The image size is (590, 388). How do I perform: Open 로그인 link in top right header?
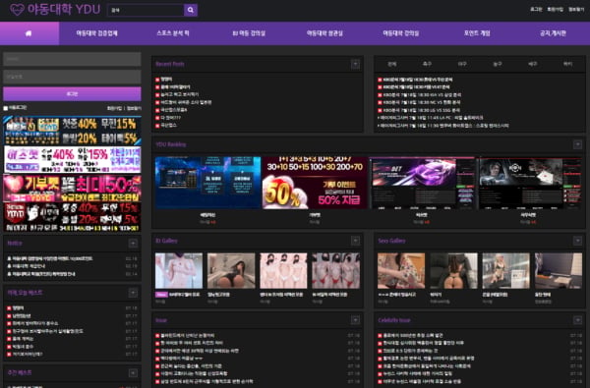(x=536, y=10)
